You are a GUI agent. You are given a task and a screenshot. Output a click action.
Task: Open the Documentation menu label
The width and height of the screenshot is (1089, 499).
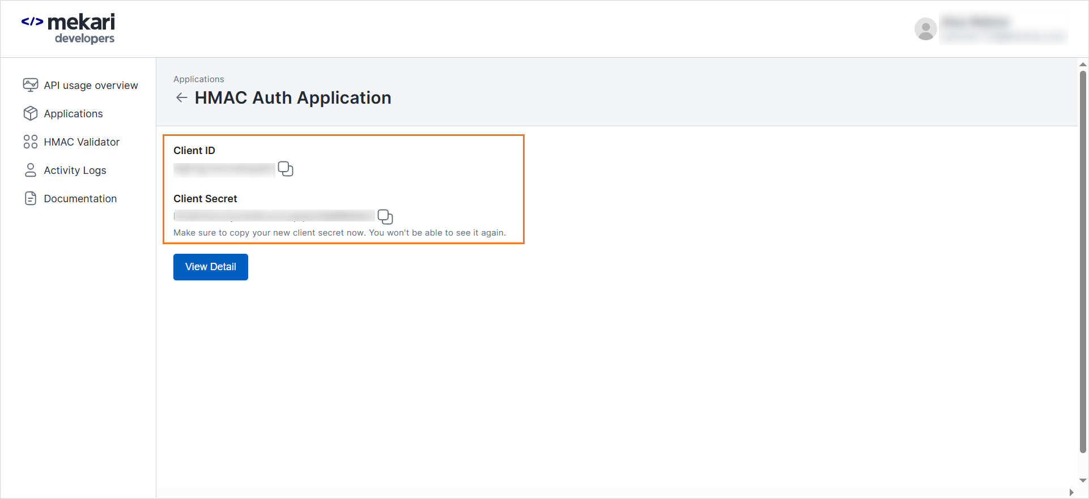(80, 199)
